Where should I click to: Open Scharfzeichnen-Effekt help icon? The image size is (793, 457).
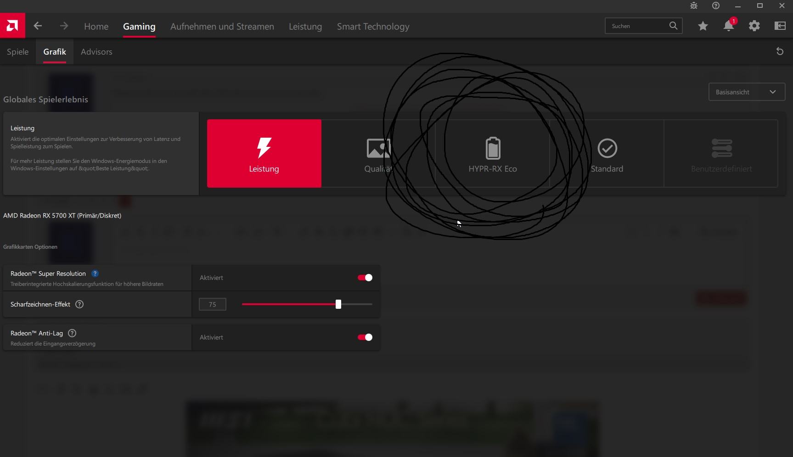click(79, 304)
